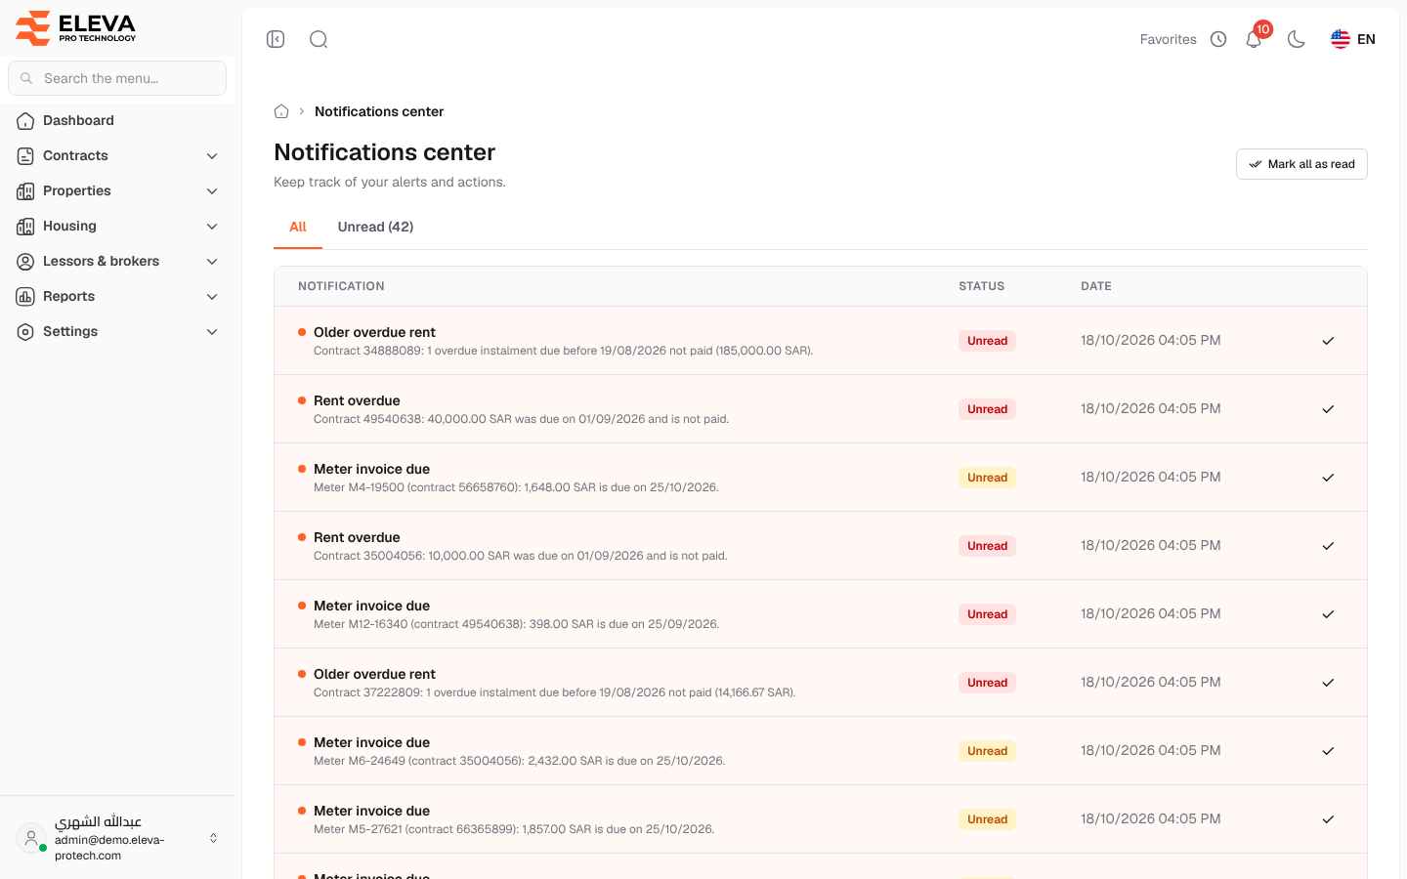Mark Contract 49540638 rent overdue as read
The height and width of the screenshot is (879, 1407).
[x=1328, y=409]
